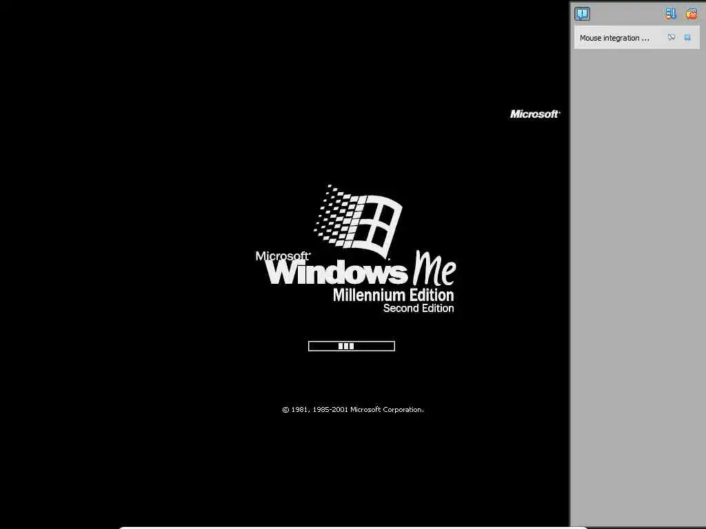Dismiss the Mouse integration notification with the blue X

pyautogui.click(x=687, y=37)
